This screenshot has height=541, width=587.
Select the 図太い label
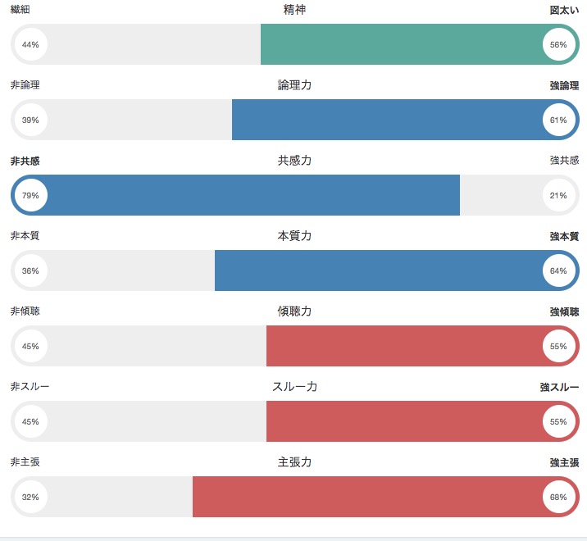click(x=564, y=11)
